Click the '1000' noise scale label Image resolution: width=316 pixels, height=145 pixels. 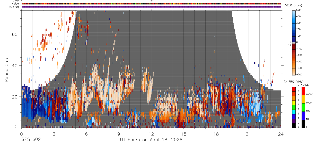click(x=308, y=103)
